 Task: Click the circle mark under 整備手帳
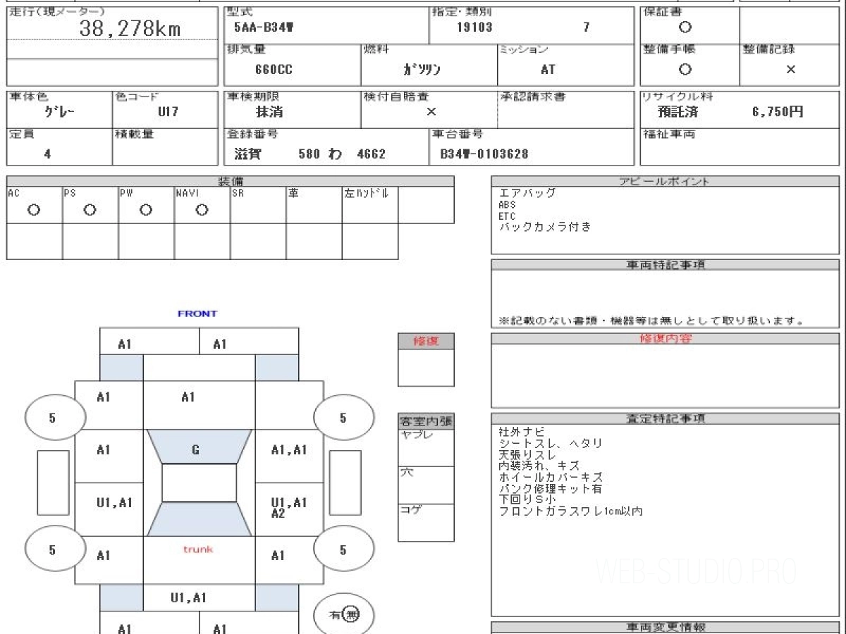pyautogui.click(x=685, y=69)
